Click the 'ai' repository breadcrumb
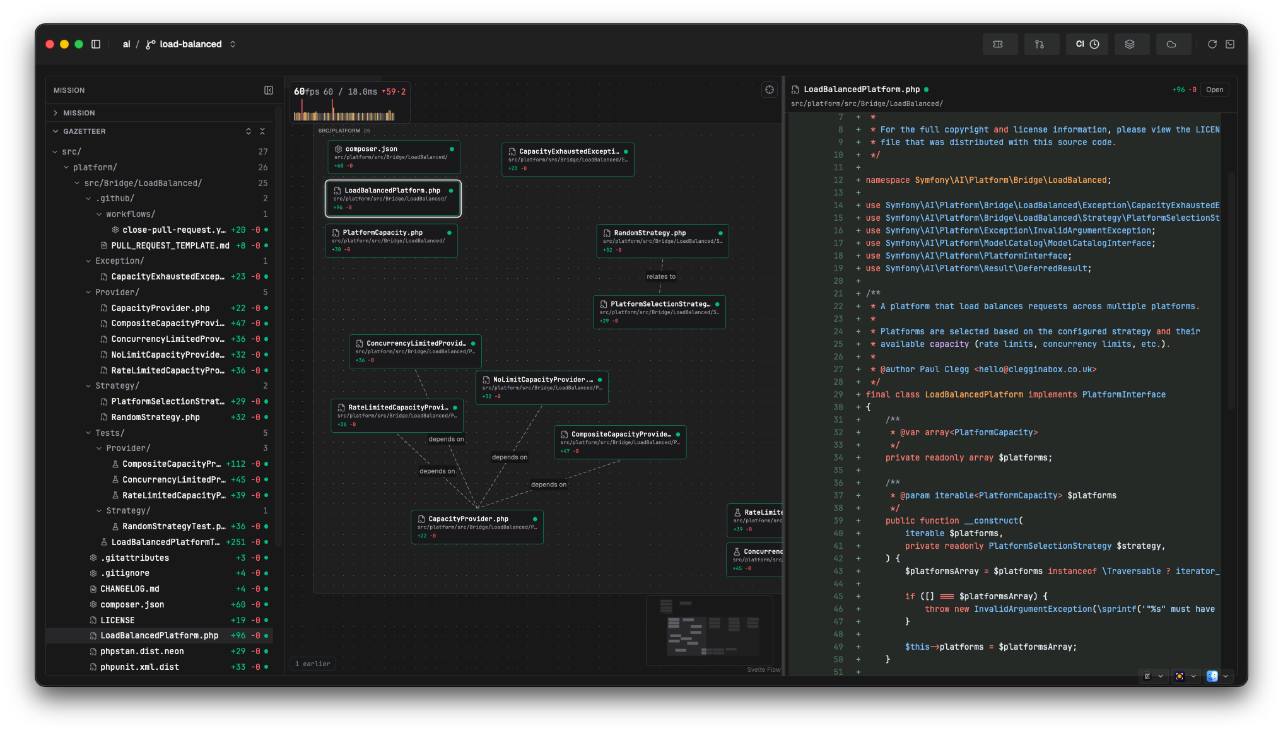 pos(126,44)
